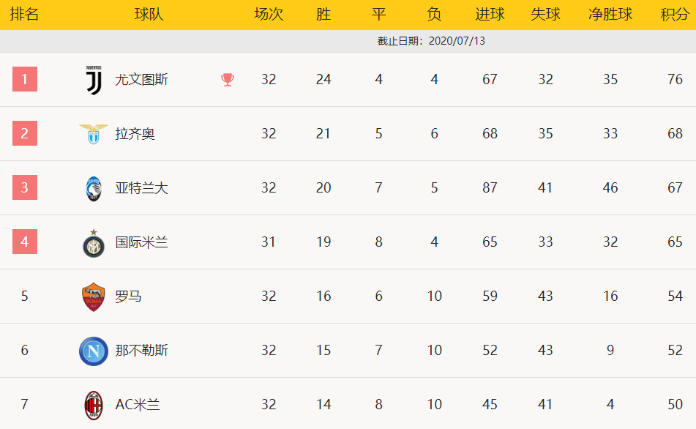Select the 那不勒斯 team name
The width and height of the screenshot is (696, 429).
coord(141,351)
